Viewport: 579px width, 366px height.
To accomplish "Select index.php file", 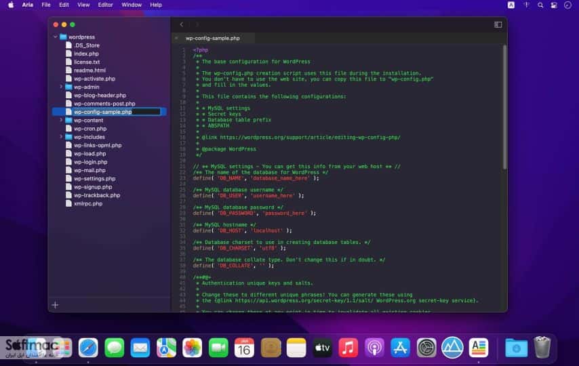I will click(x=86, y=54).
